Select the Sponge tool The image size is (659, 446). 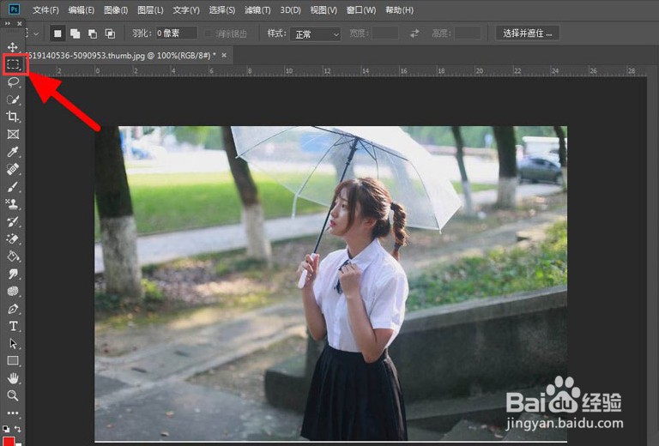[x=13, y=291]
